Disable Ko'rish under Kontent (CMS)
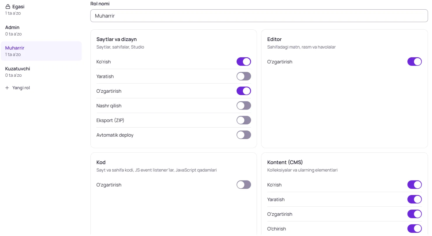 (x=414, y=185)
